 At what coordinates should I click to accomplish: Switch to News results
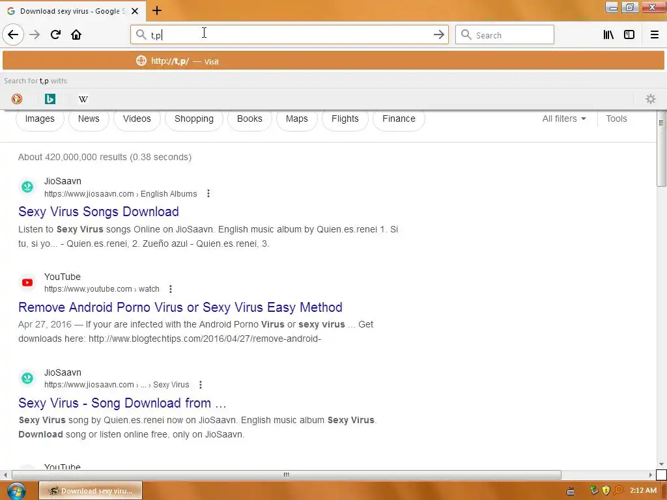tap(89, 118)
